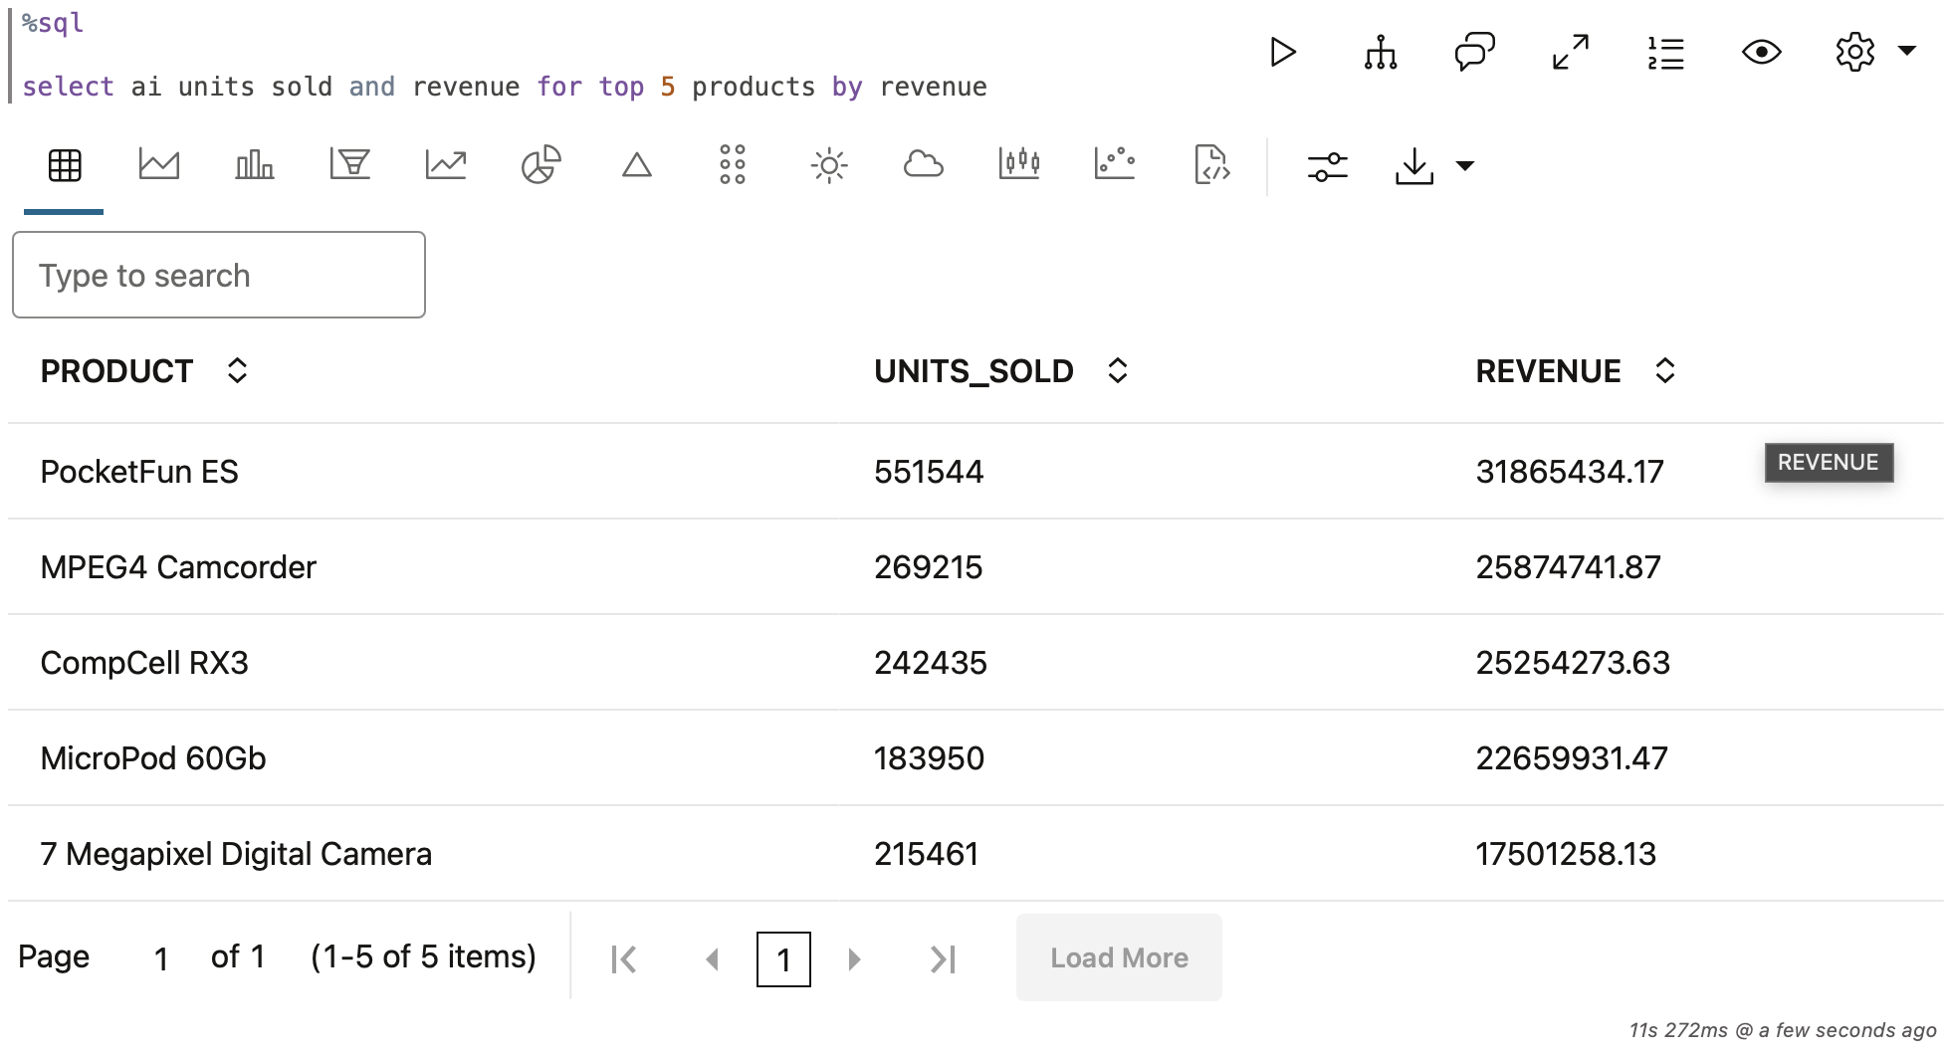This screenshot has height=1055, width=1949.
Task: Select the CompCell RX3 cell
Action: (144, 663)
